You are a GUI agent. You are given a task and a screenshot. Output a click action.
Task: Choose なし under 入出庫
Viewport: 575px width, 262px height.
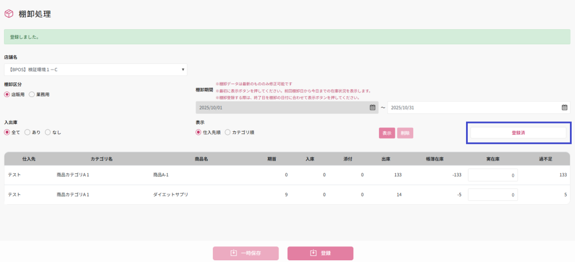point(48,132)
